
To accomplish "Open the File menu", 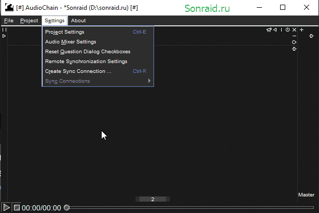I will tap(9, 21).
